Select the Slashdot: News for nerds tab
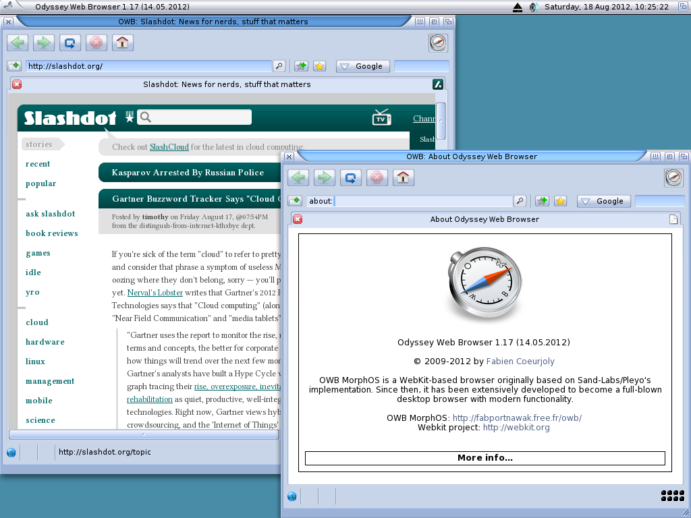Viewport: 691px width, 518px height. coord(227,84)
